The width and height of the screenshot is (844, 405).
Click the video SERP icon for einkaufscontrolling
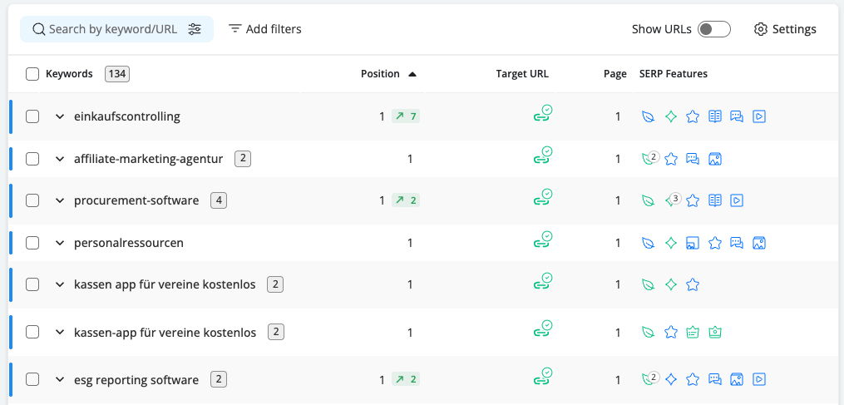(x=758, y=116)
